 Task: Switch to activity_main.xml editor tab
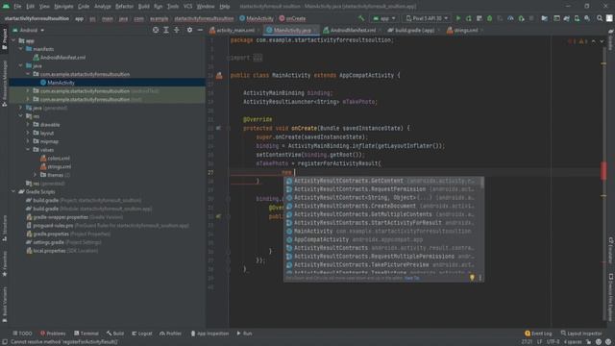click(x=234, y=30)
